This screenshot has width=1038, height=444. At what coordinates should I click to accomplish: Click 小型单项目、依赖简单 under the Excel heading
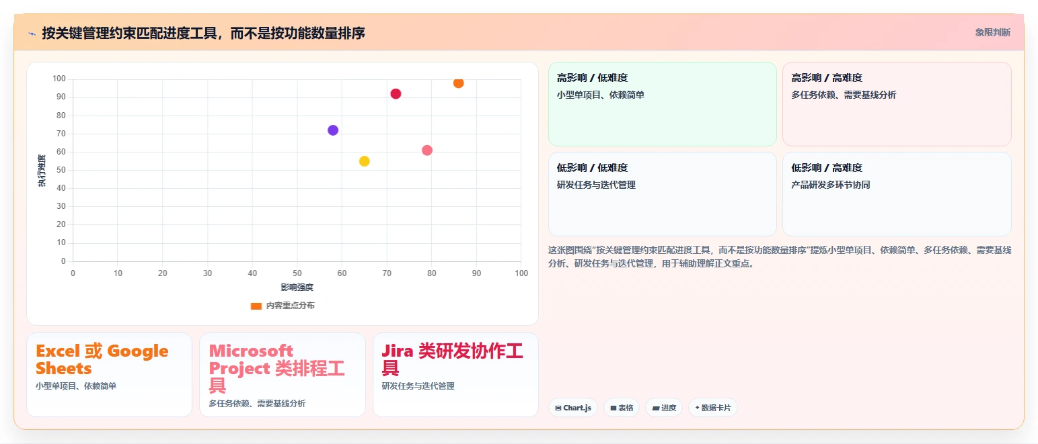tap(76, 386)
